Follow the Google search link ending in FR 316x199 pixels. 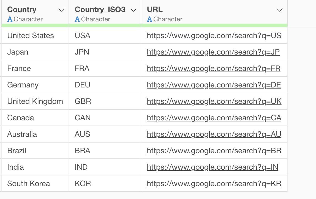coord(213,69)
